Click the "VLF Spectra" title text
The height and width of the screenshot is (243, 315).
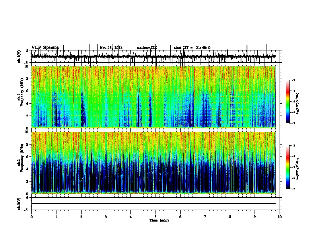coord(45,48)
